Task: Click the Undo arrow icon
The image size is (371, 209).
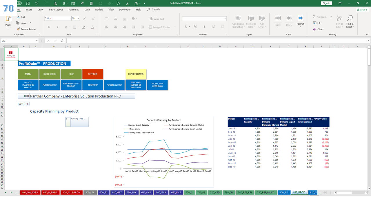Action: coord(37,3)
